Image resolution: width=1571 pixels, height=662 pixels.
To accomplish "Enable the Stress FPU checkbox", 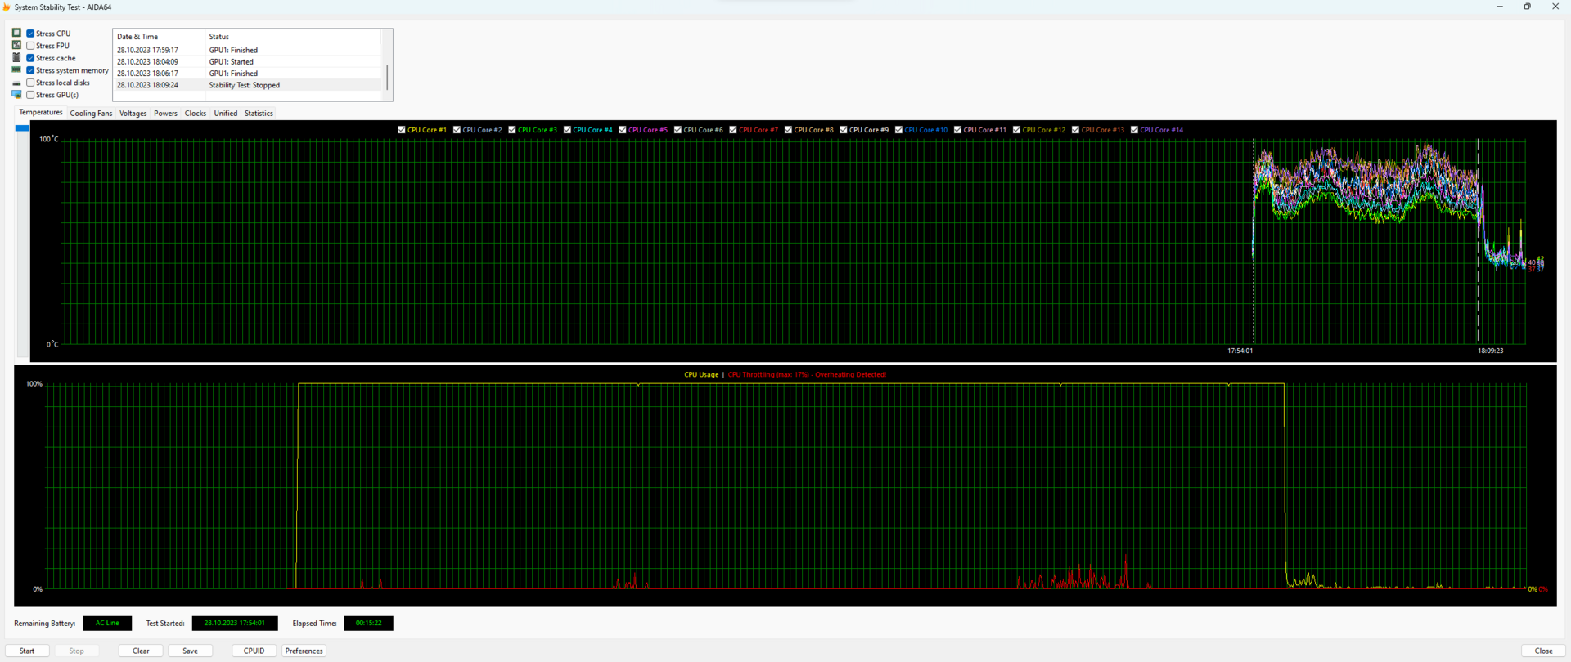I will pos(30,46).
